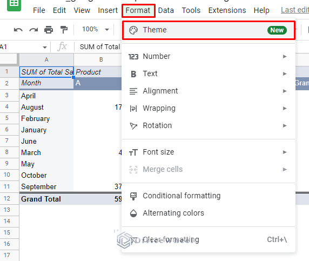Click the Redo arrow icon

pos(33,30)
